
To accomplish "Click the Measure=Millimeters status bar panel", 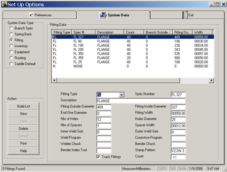I will point(139,169).
